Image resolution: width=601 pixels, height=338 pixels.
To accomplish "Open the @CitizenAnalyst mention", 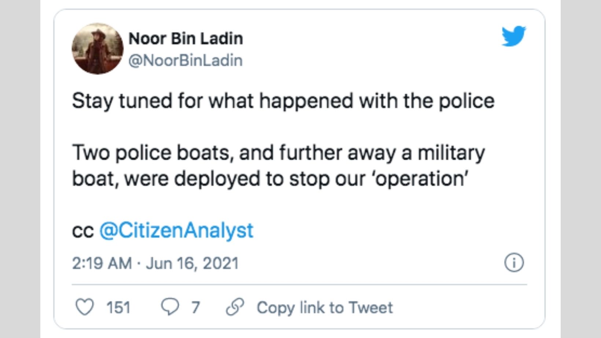I will tap(176, 230).
